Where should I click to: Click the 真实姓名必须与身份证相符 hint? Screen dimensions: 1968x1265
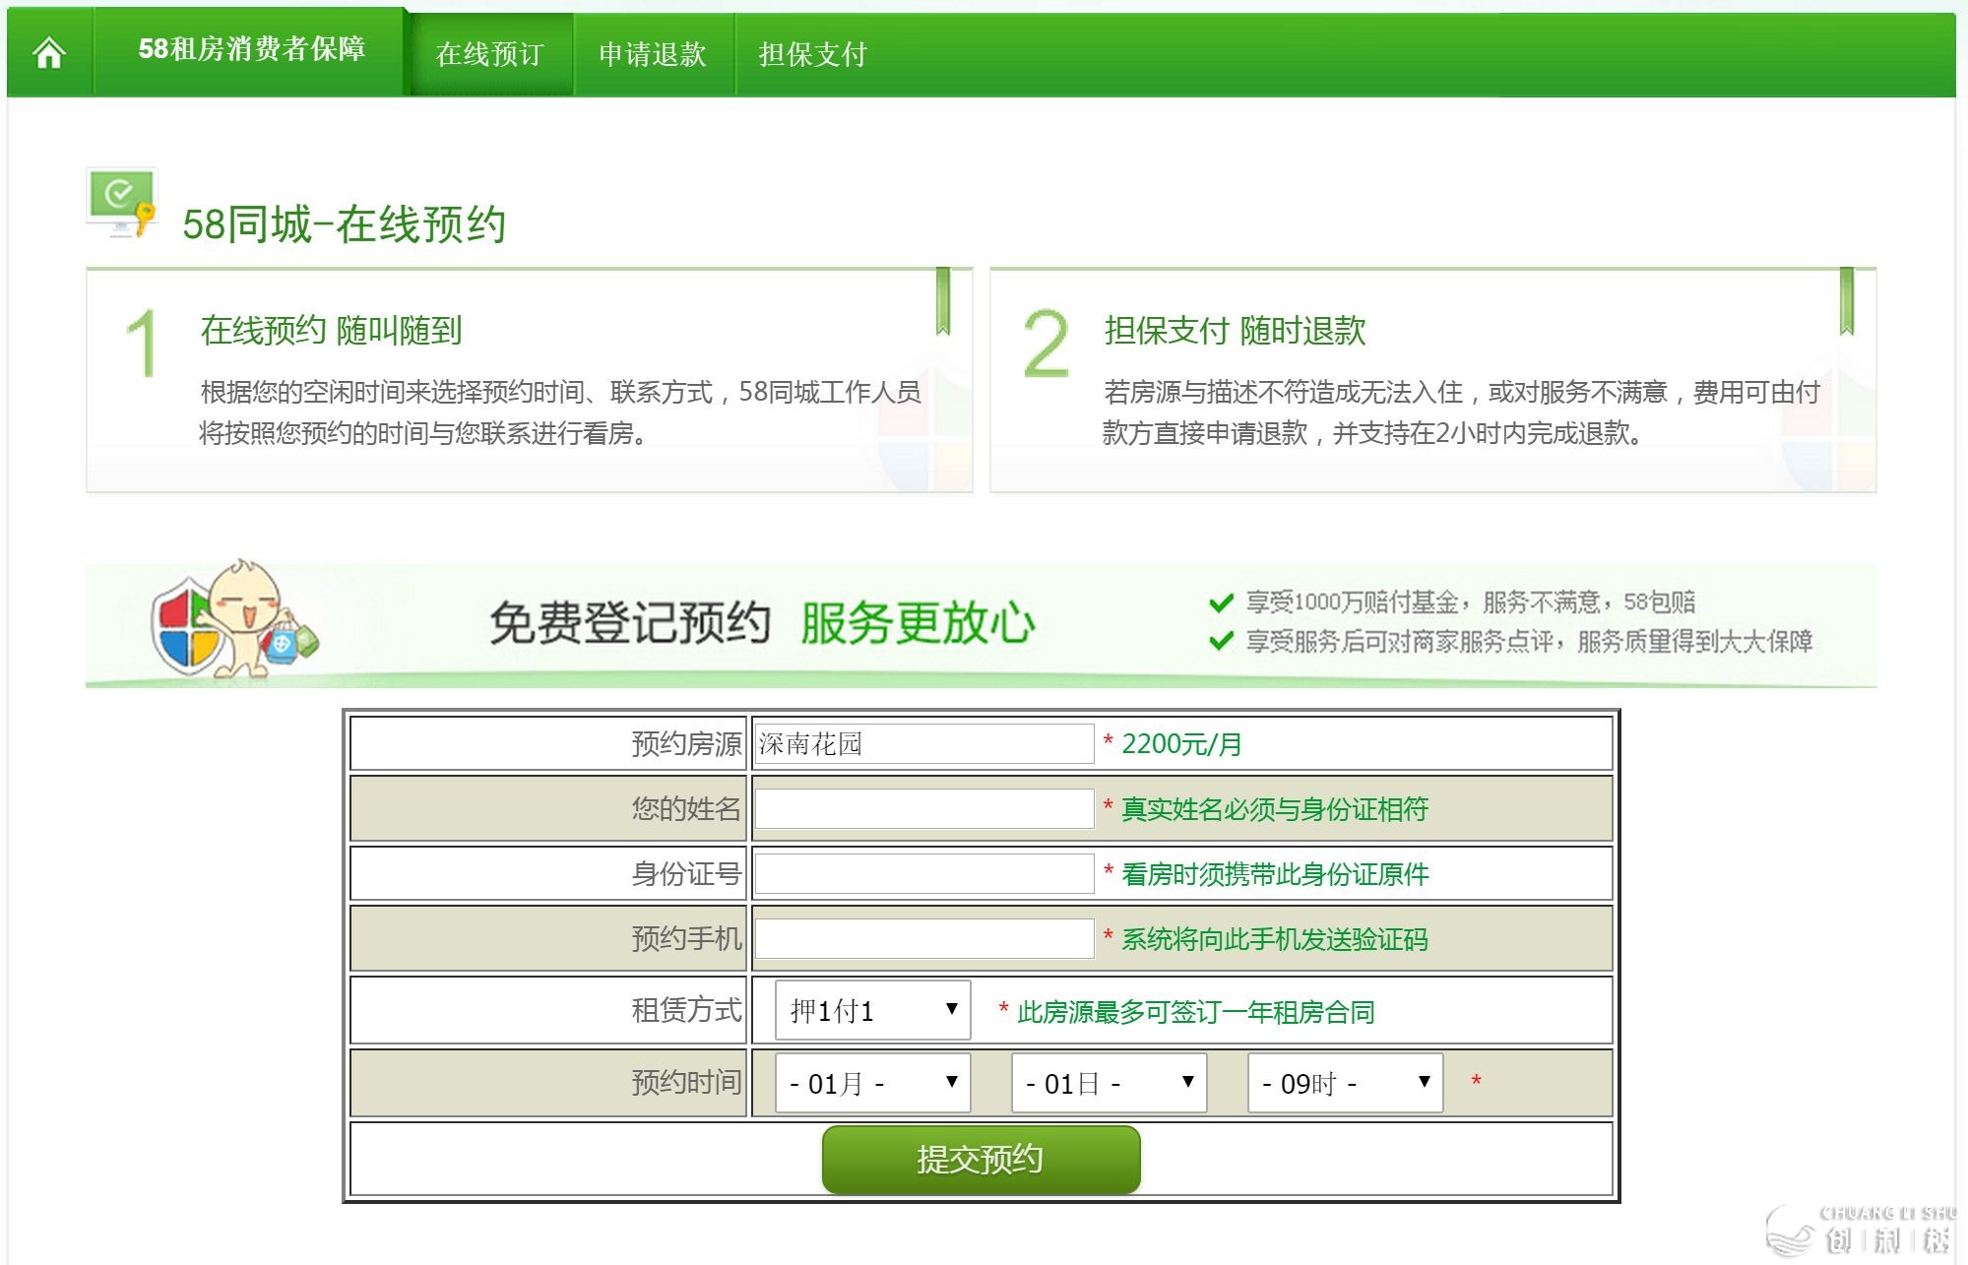coord(1275,809)
